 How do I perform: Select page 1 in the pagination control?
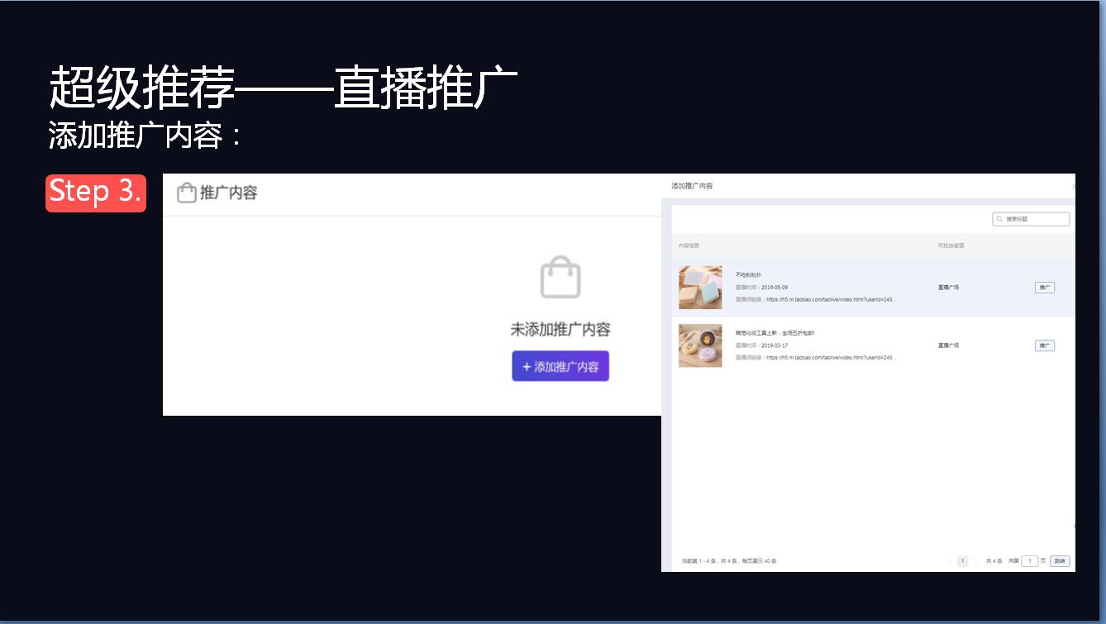tap(962, 560)
